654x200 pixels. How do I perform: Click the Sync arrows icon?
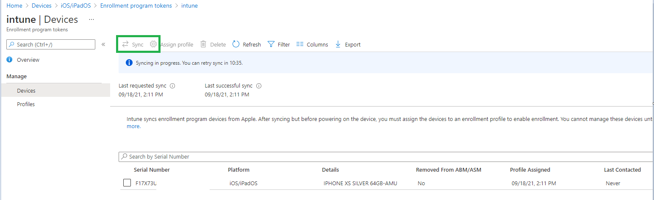[125, 44]
